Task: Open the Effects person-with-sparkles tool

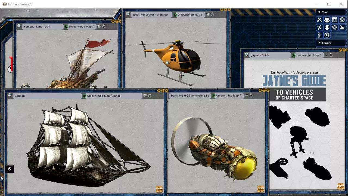Action: click(x=327, y=27)
